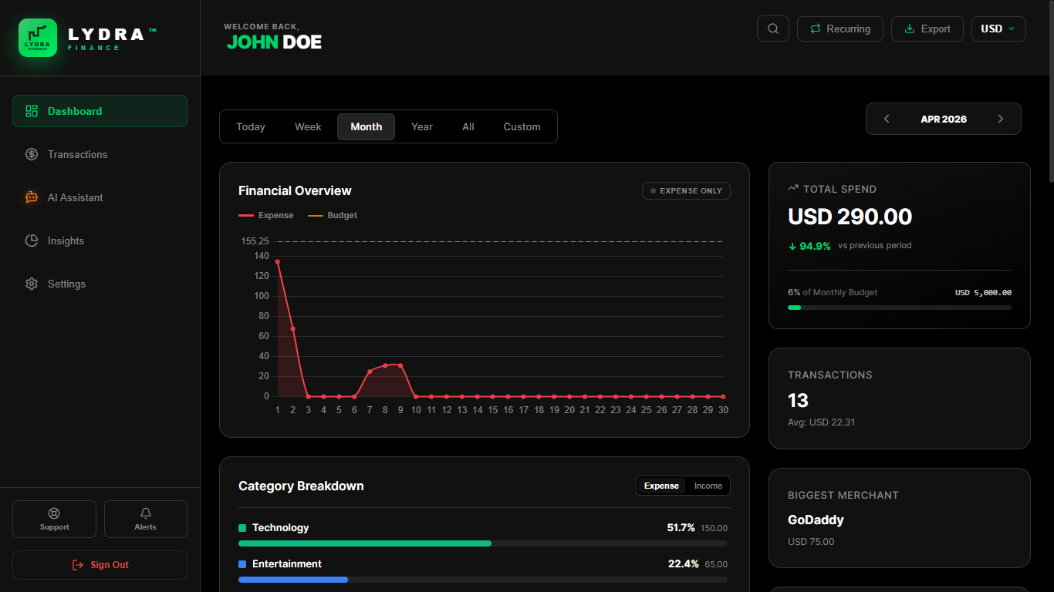Advance to next month with chevron

1001,119
